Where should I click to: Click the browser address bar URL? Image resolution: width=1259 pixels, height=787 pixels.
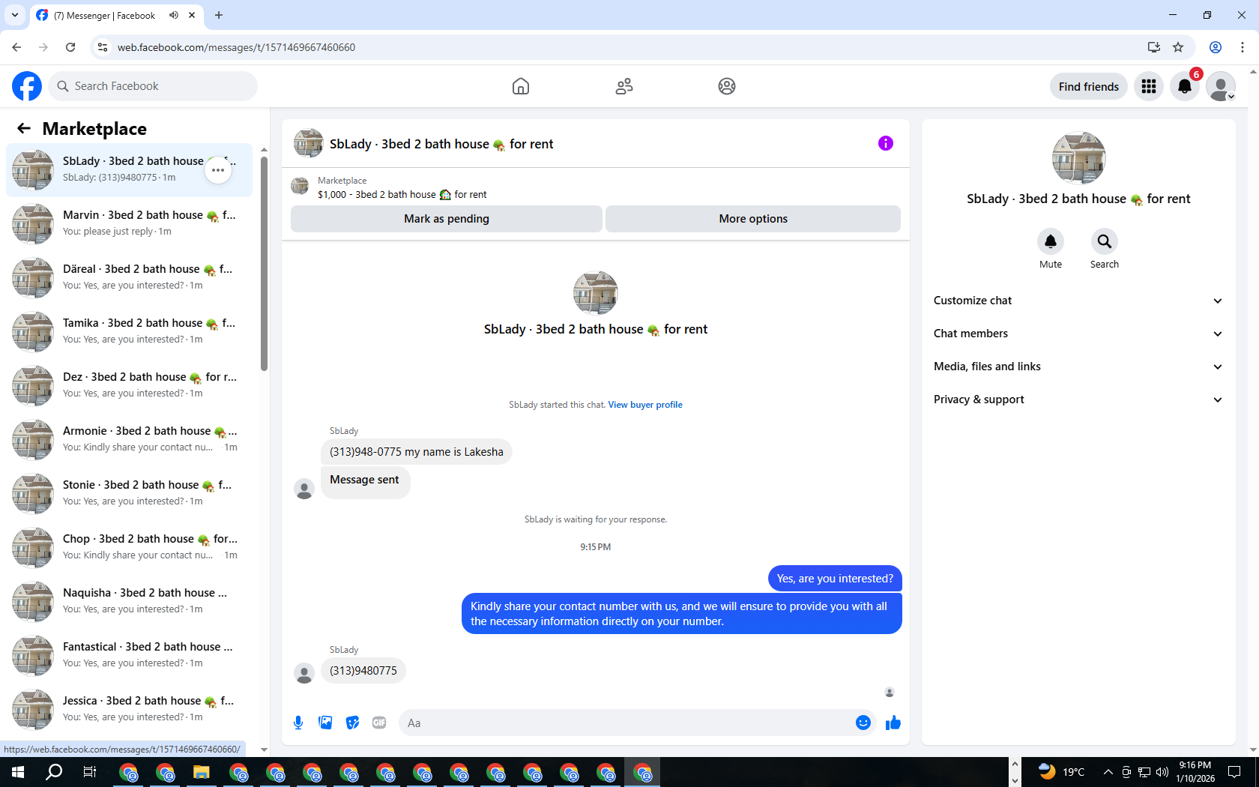(236, 47)
